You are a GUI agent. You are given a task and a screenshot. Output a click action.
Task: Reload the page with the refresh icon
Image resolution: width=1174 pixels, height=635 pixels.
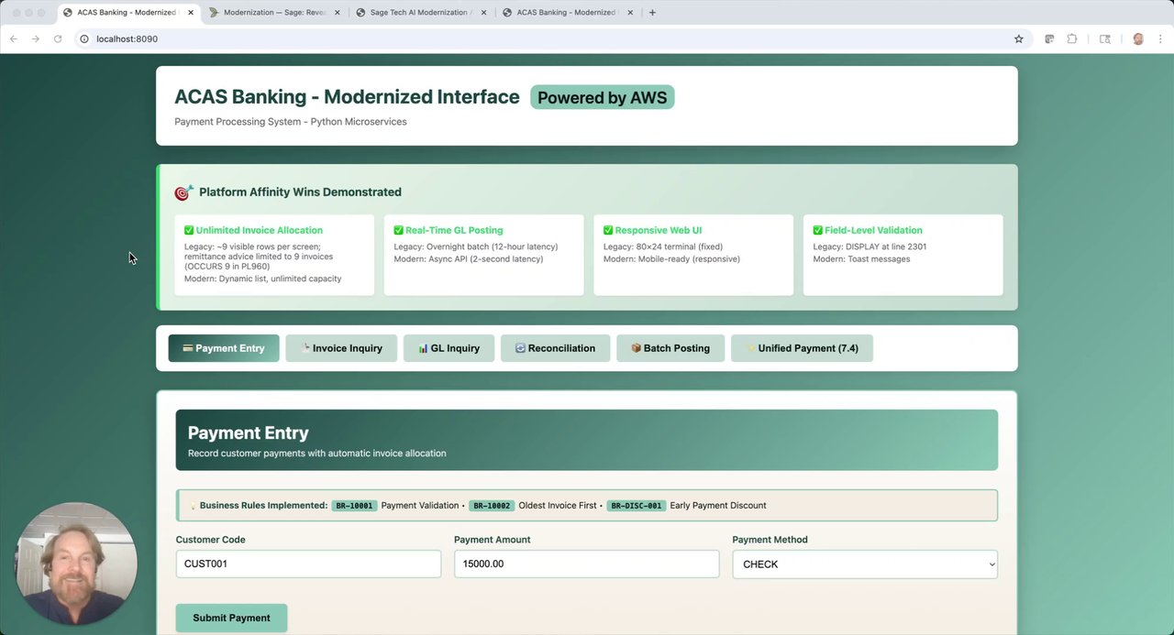point(58,39)
